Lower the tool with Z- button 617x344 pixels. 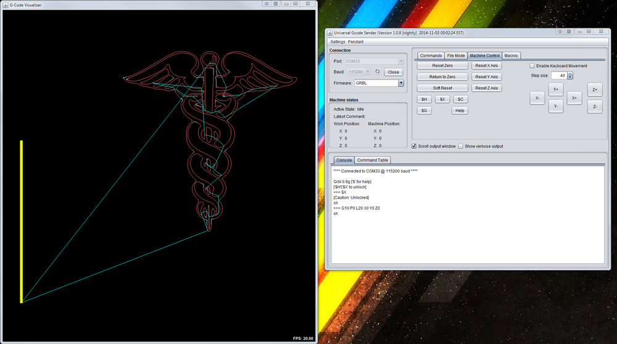click(x=594, y=107)
